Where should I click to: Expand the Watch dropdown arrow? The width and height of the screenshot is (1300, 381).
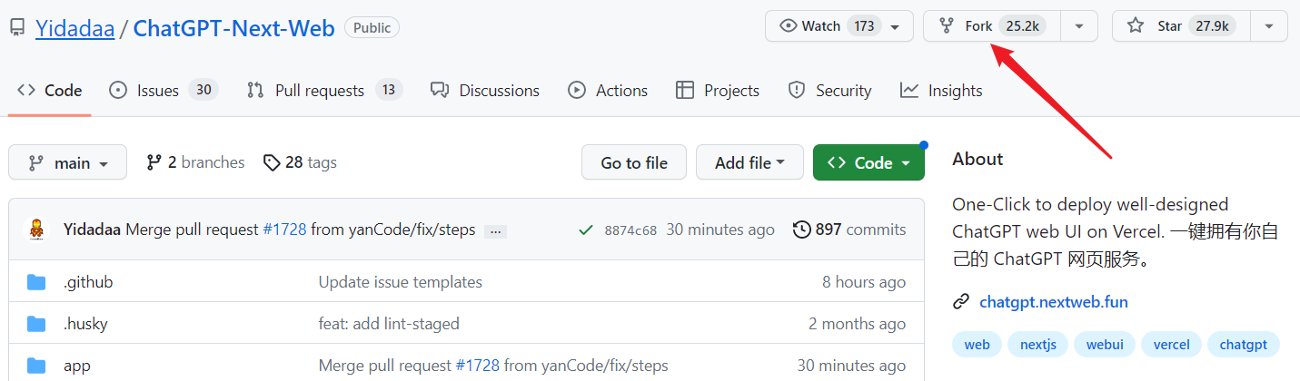point(897,26)
